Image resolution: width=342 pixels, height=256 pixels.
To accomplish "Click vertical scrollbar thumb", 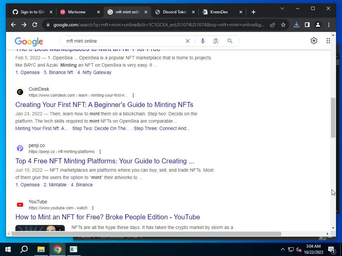I will tap(333, 118).
